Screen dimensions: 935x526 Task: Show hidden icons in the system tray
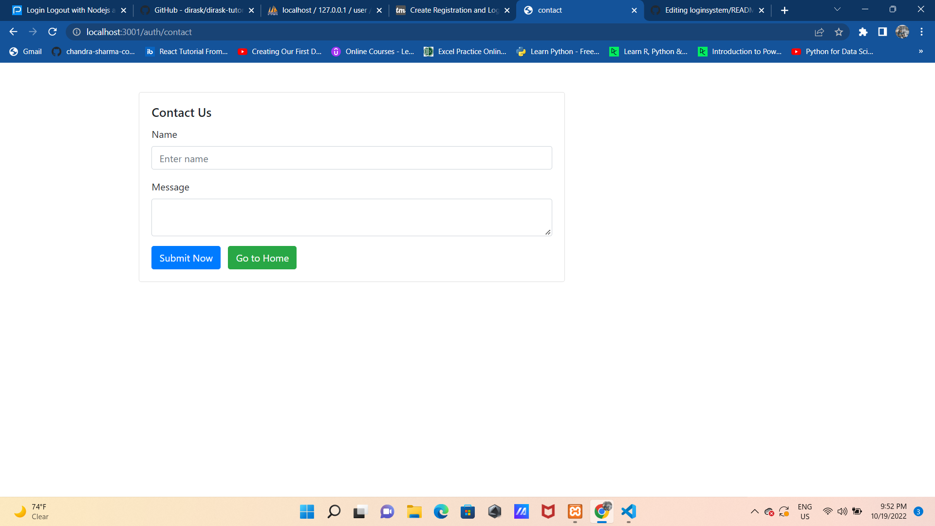click(754, 511)
